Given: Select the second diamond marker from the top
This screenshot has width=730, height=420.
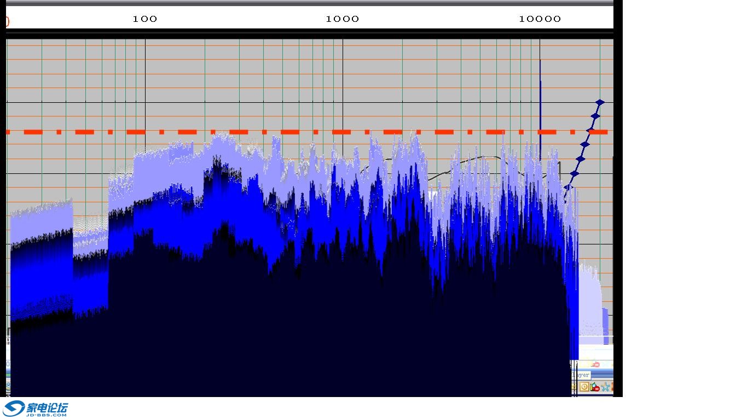Looking at the screenshot, I should pyautogui.click(x=595, y=116).
